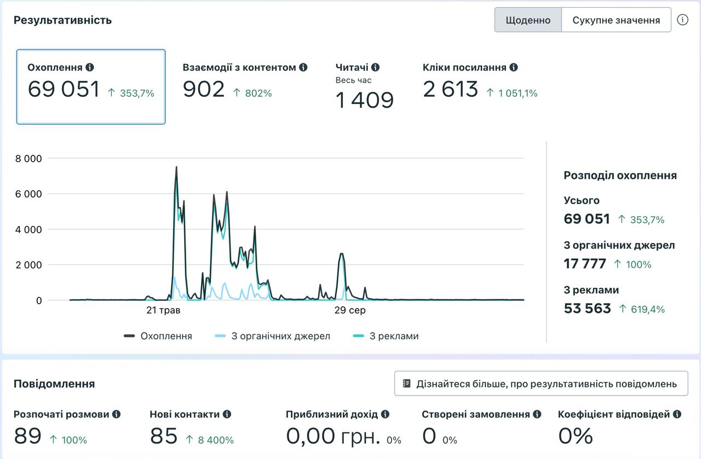This screenshot has height=459, width=701.
Task: Click the 85 new contacts value
Action: (x=164, y=436)
